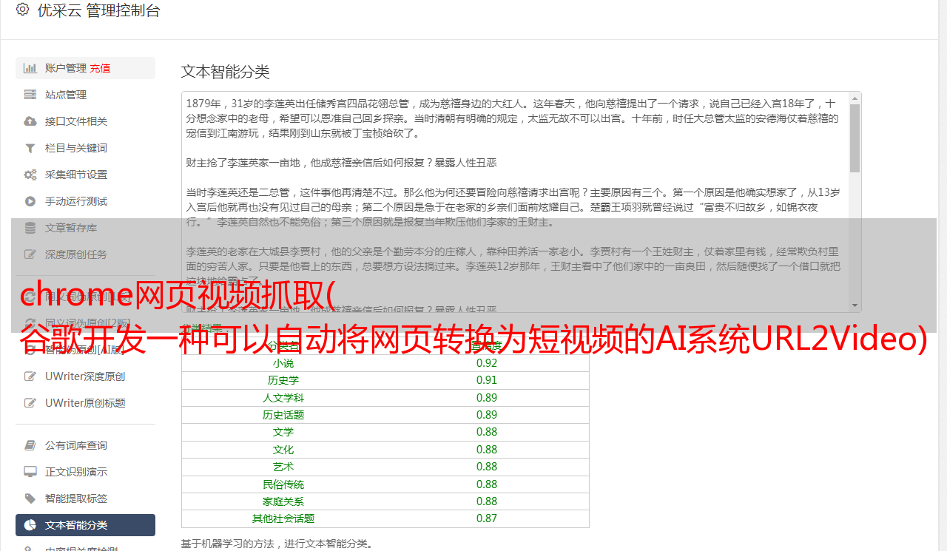
Task: Click the gears icon for 采集细节设置
Action: [30, 175]
